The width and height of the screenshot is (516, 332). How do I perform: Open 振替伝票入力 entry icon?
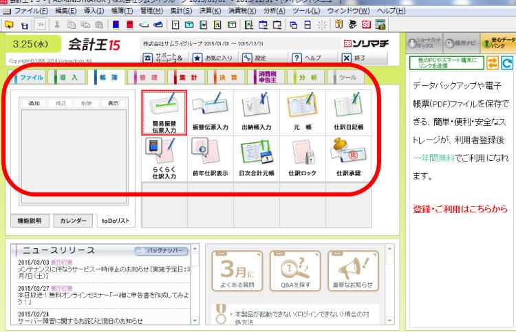click(x=210, y=111)
